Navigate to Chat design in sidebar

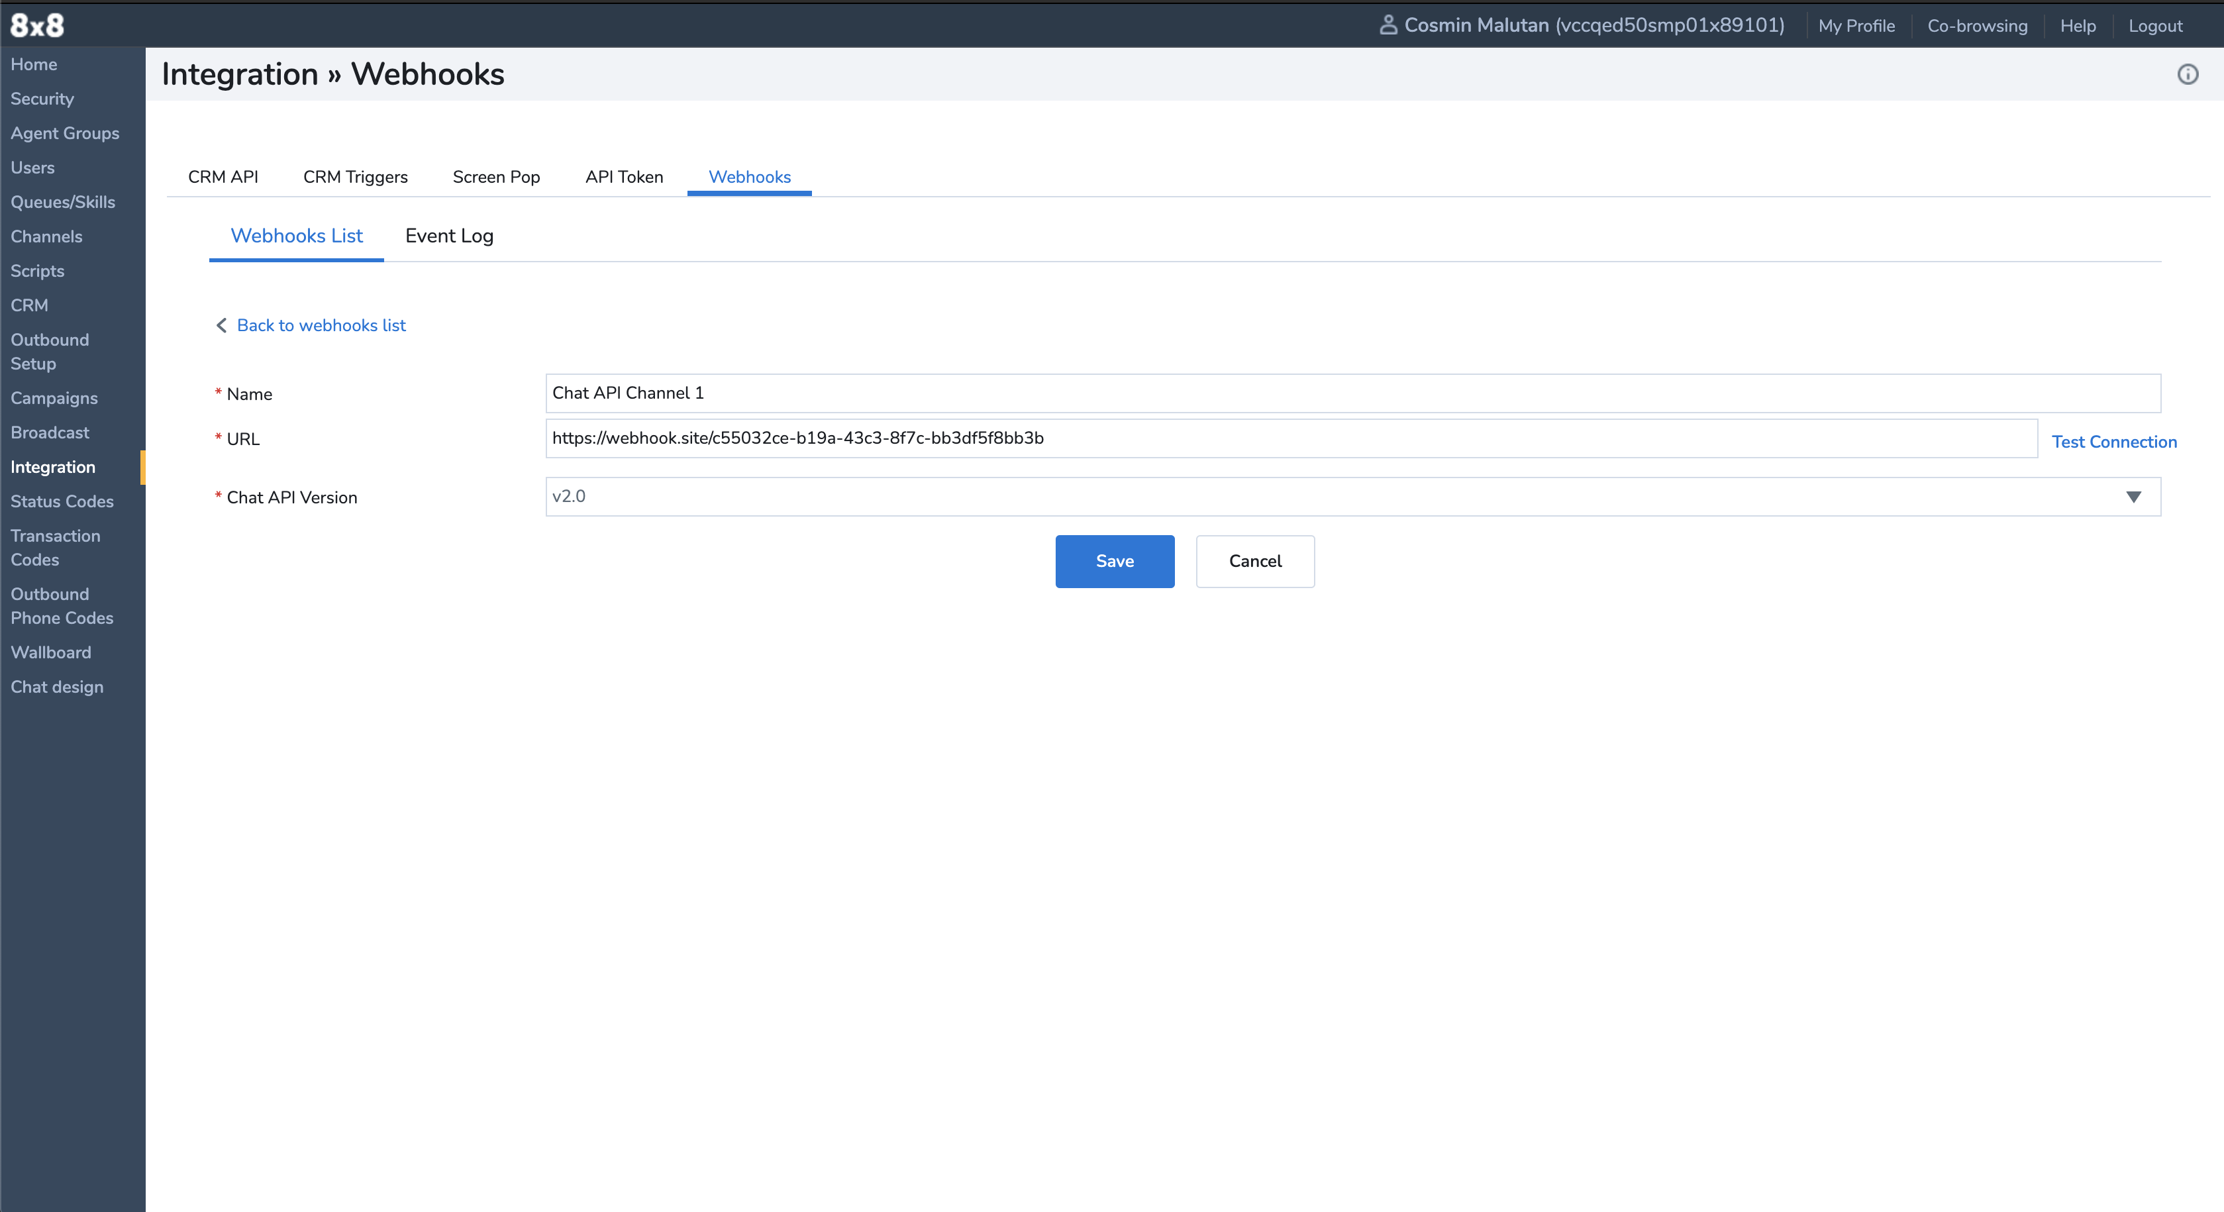57,687
